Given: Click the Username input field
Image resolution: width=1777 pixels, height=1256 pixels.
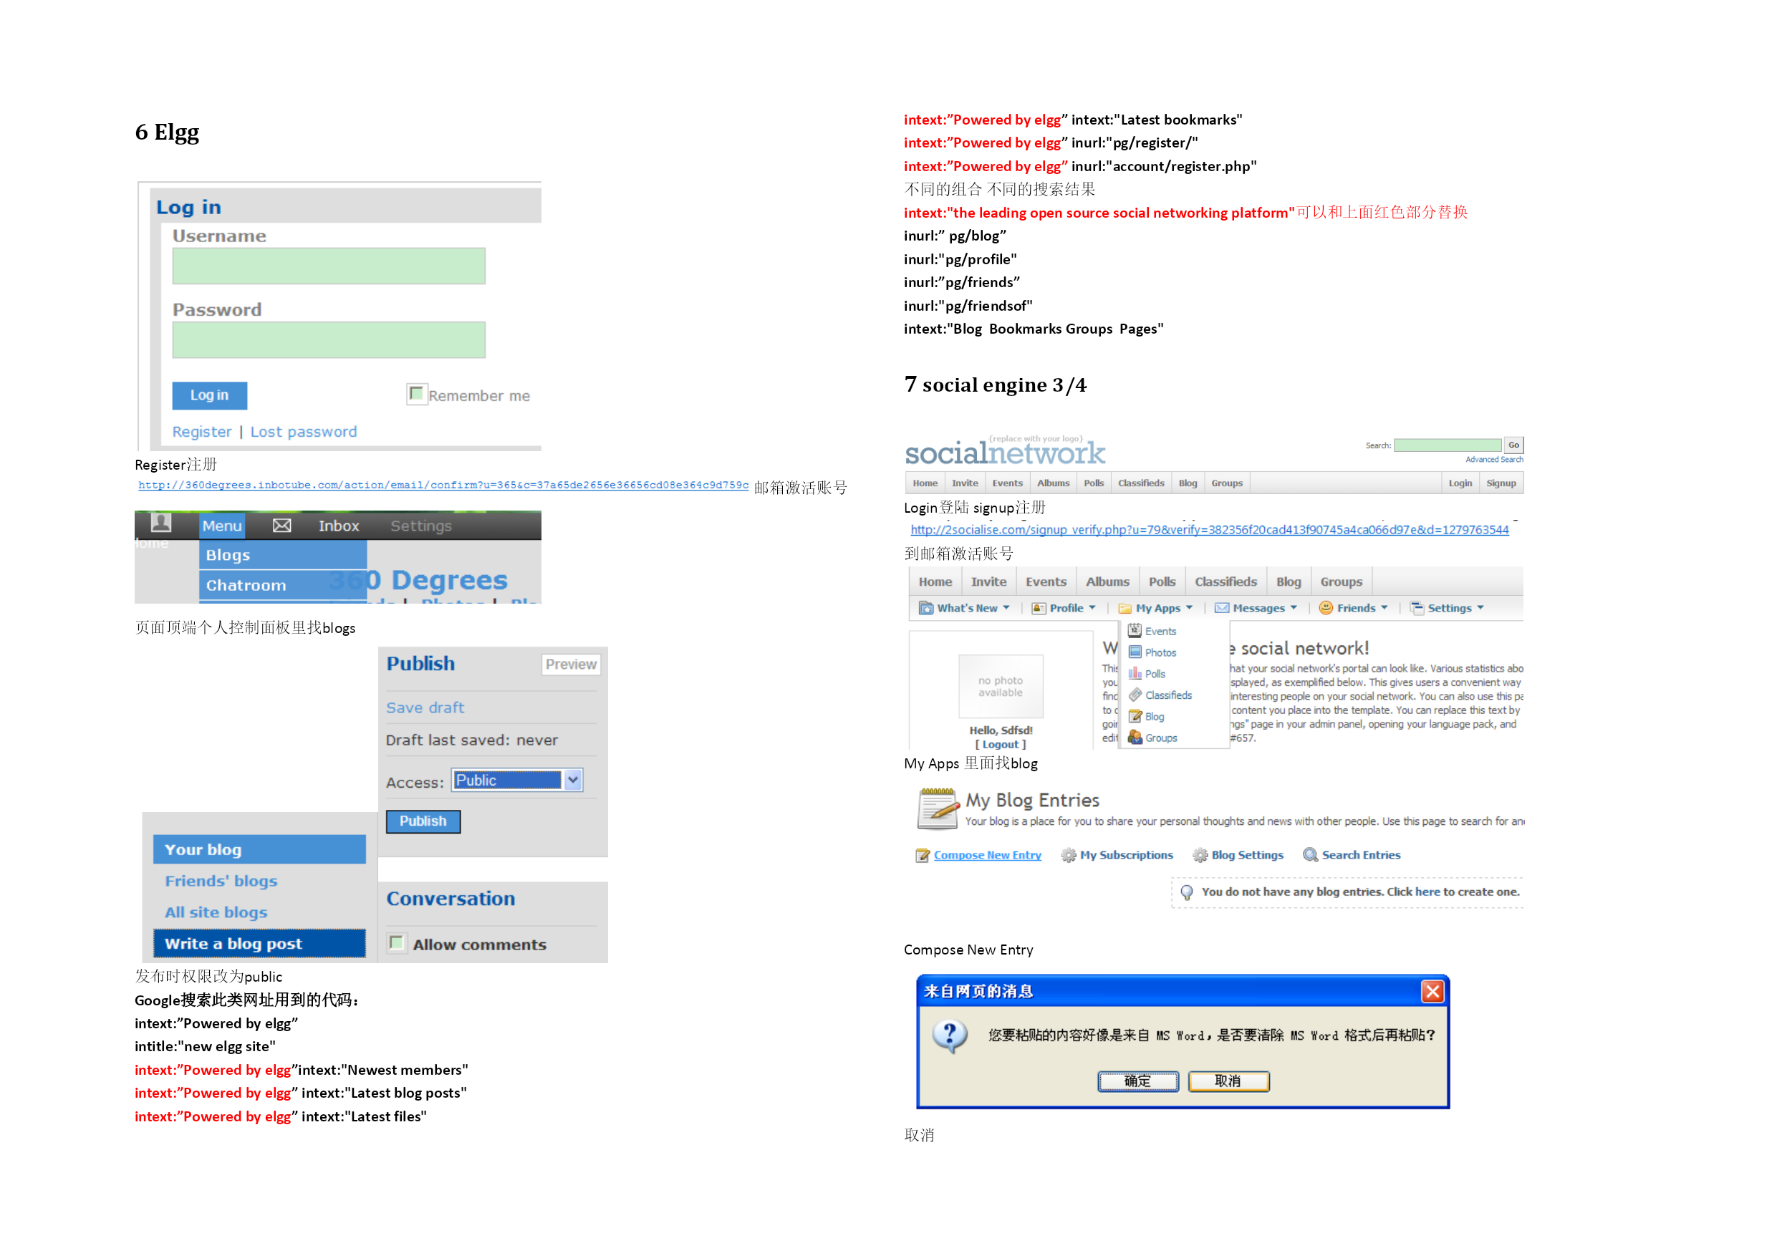Looking at the screenshot, I should (328, 266).
